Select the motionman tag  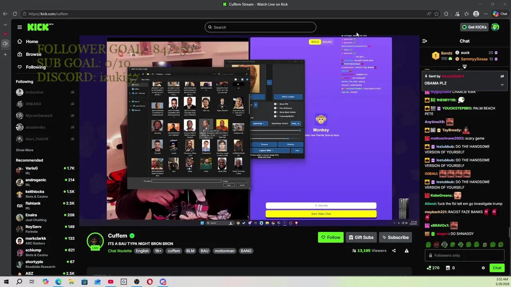pyautogui.click(x=225, y=251)
